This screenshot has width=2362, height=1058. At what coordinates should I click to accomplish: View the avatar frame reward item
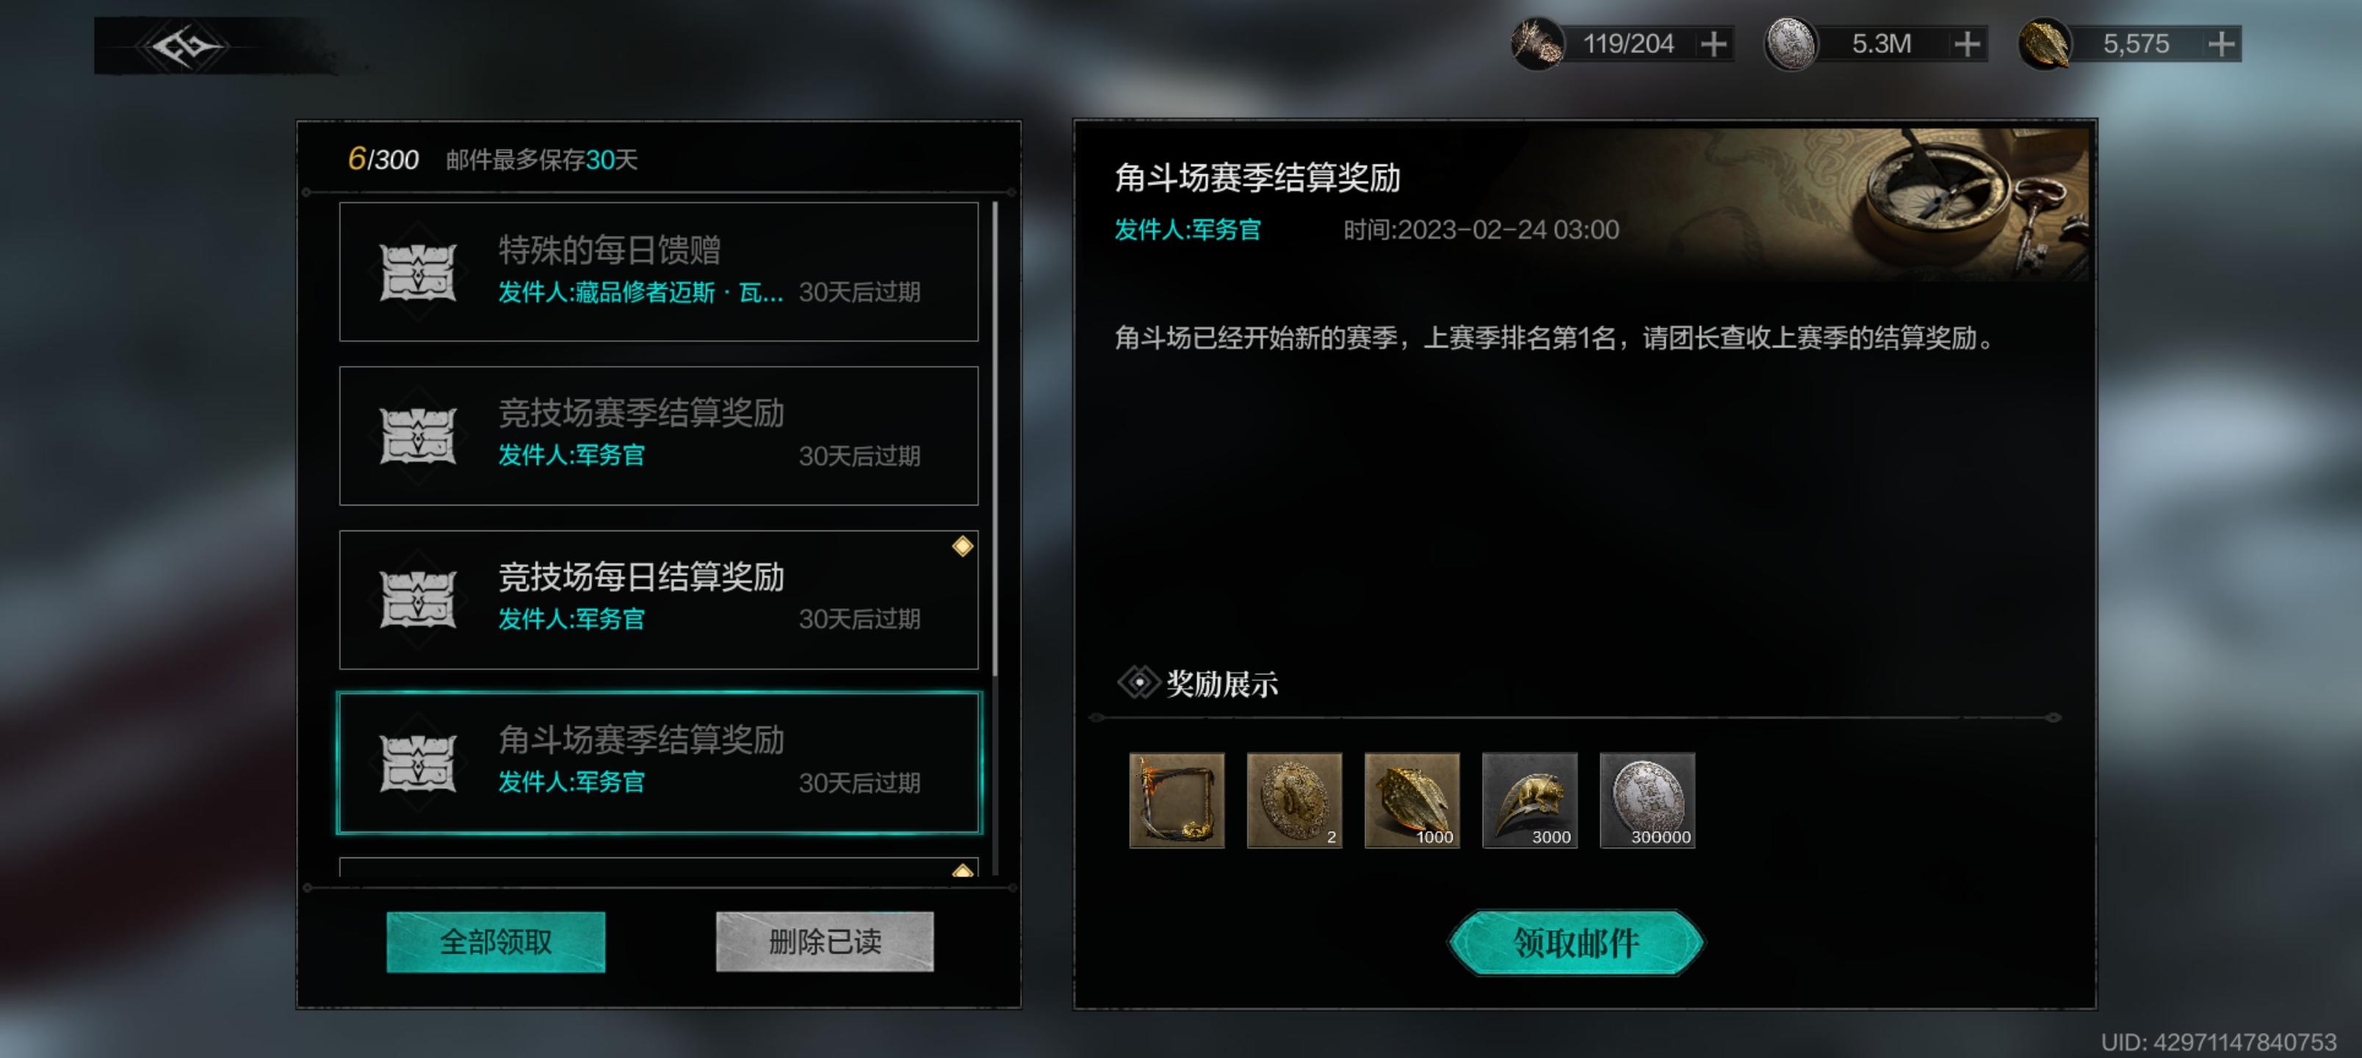[1177, 800]
